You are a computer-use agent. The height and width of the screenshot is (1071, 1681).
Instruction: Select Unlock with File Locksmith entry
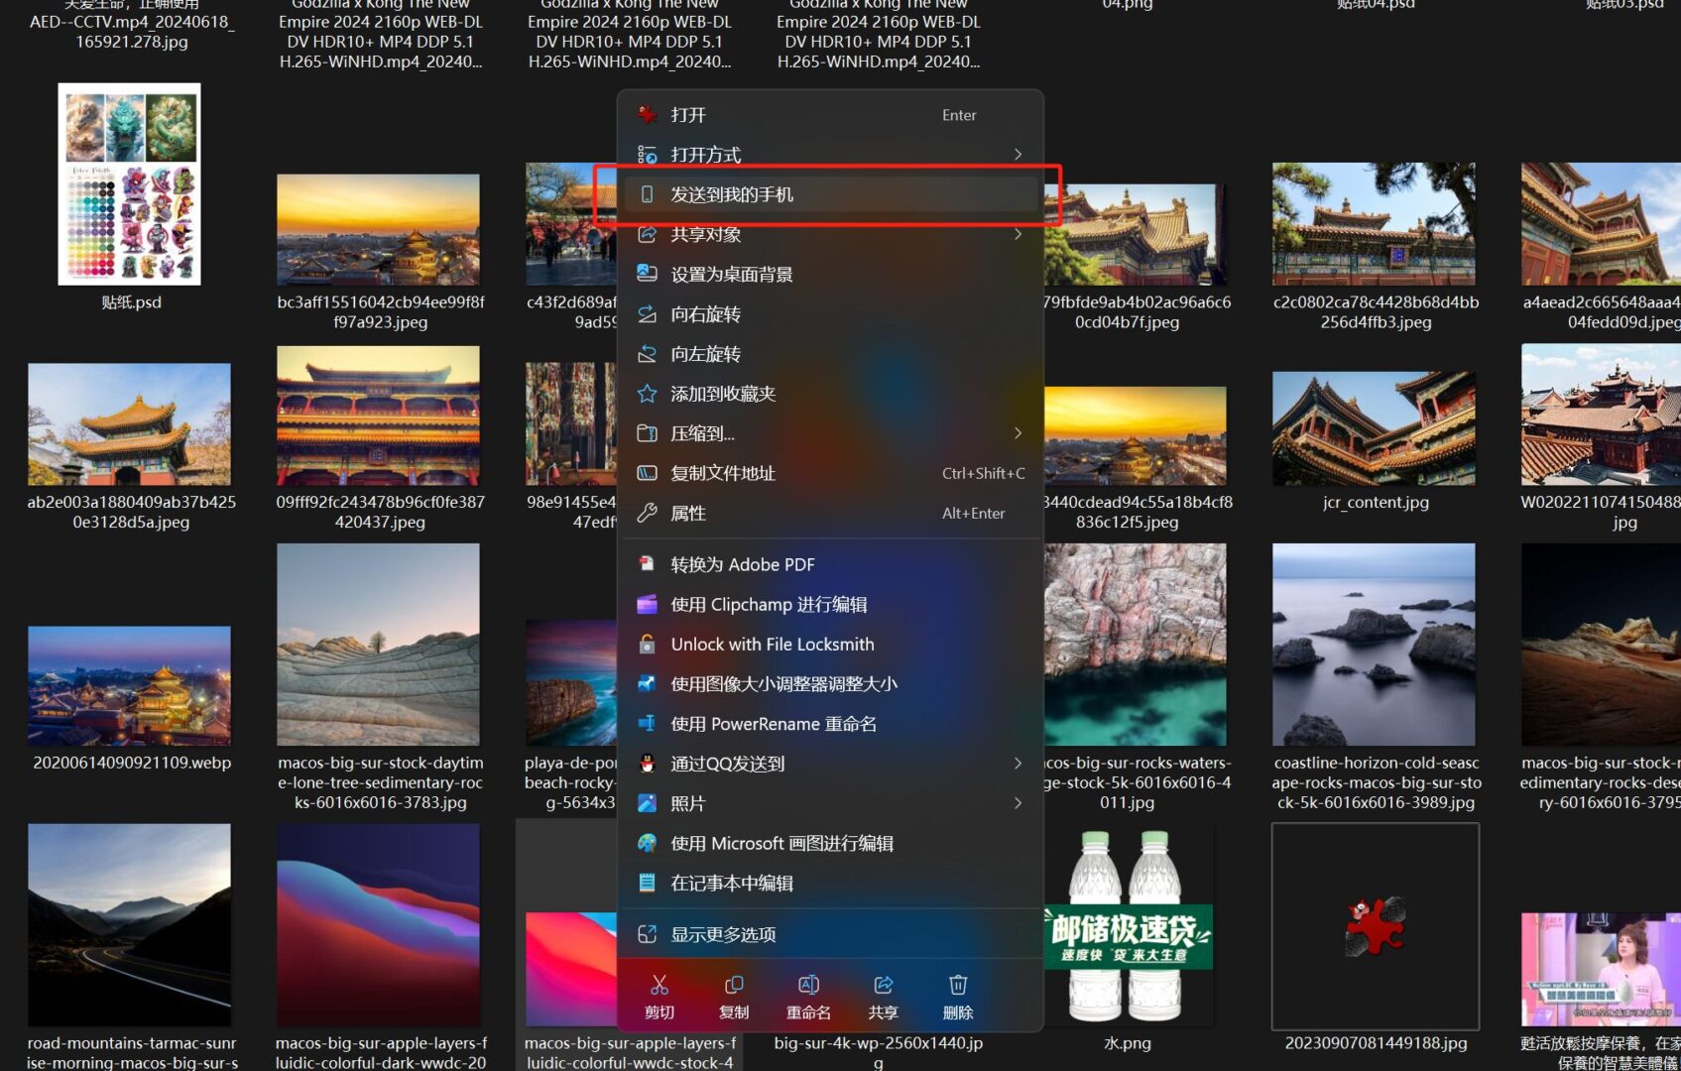pos(831,644)
